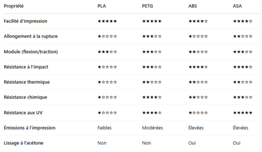Select the ASA column header
Viewport: 262px width, 152px height.
click(237, 6)
